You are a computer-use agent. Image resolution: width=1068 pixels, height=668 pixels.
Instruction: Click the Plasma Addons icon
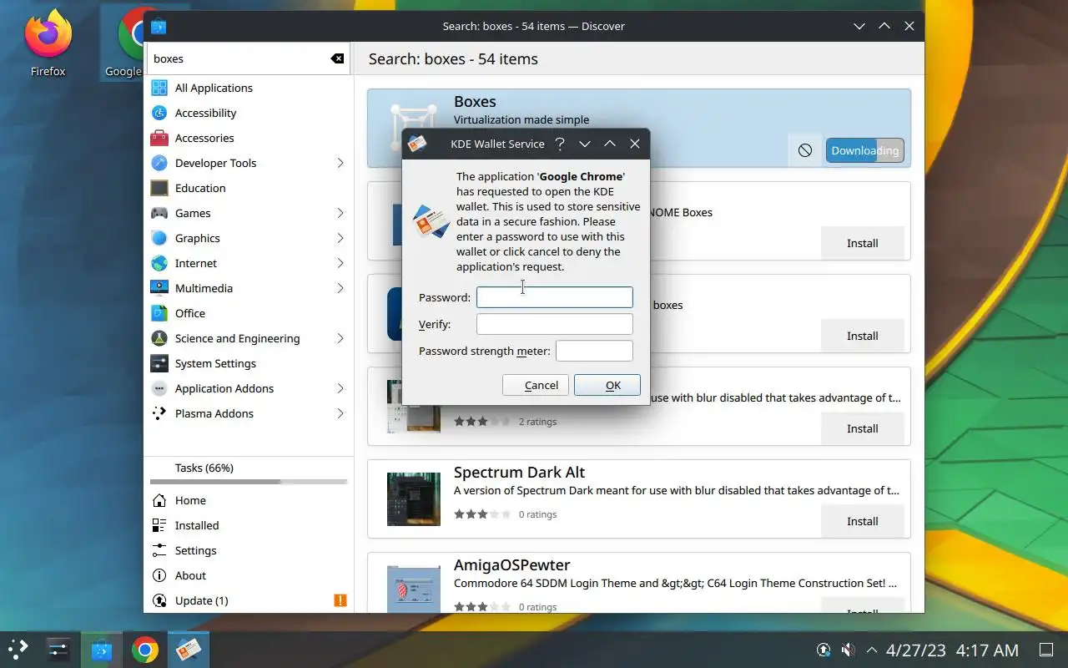pyautogui.click(x=159, y=413)
